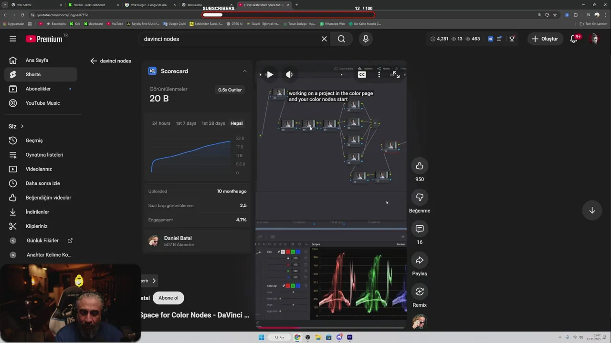Subscribe with Abone ol button

pos(168,298)
